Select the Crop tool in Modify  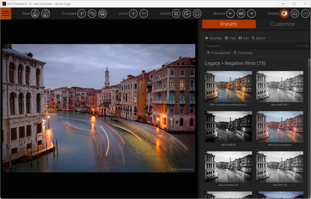176,13
